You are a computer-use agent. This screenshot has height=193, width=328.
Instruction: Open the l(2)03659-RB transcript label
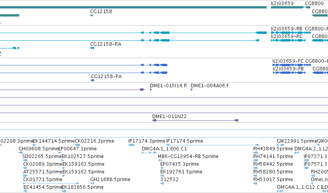pyautogui.click(x=286, y=29)
